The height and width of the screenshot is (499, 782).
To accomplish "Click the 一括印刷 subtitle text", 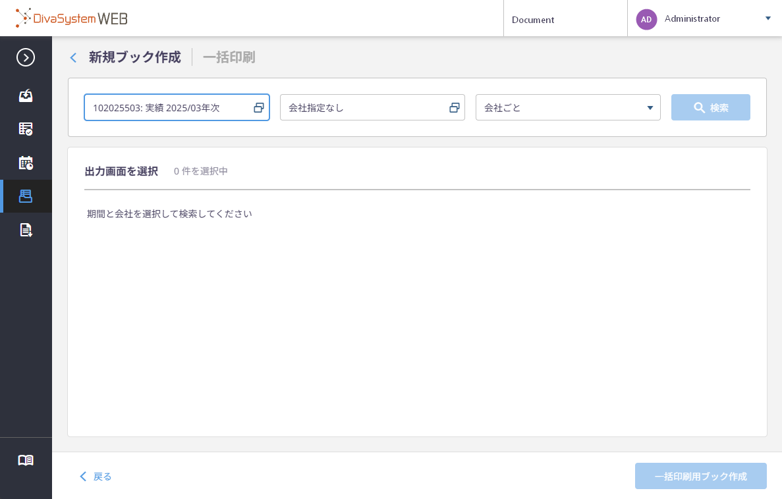I will [x=229, y=57].
